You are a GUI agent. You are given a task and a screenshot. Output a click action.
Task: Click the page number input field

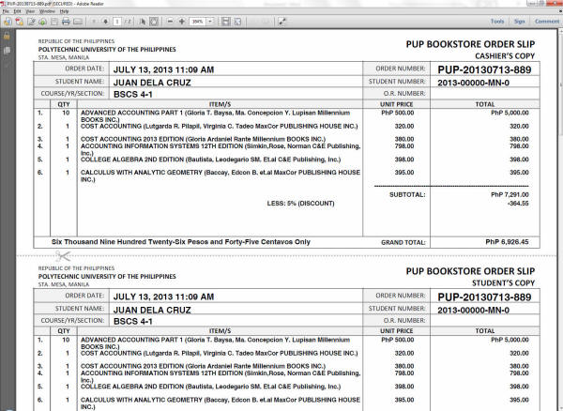pos(117,22)
